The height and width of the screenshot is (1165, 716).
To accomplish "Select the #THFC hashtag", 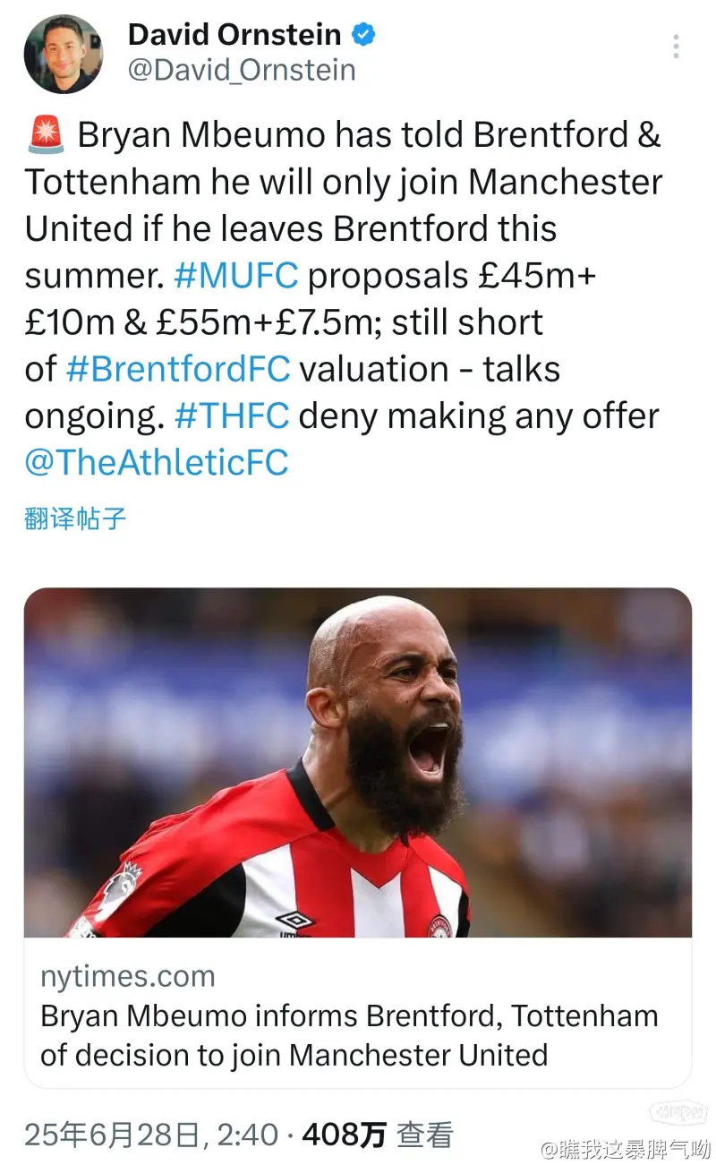I will point(231,415).
